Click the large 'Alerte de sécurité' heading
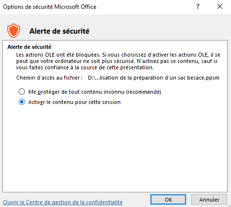The width and height of the screenshot is (231, 207). point(59,31)
